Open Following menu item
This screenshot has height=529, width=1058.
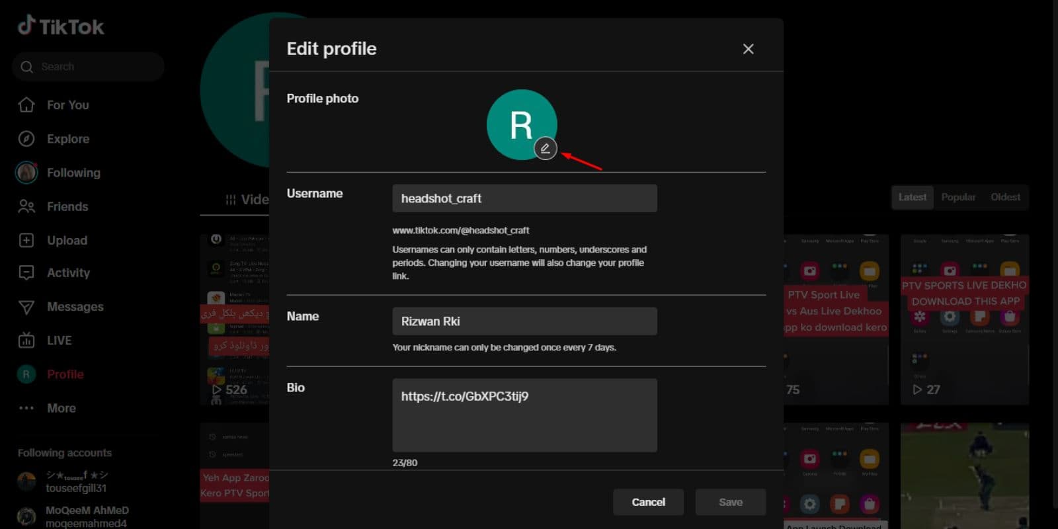tap(73, 173)
